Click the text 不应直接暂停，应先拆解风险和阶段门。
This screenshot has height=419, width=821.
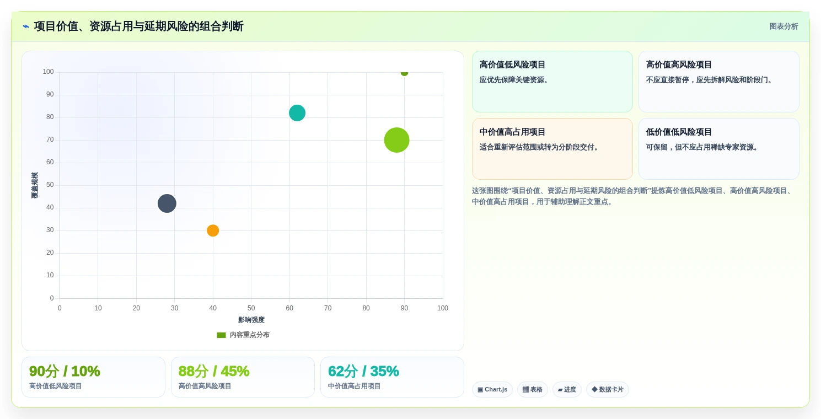711,80
